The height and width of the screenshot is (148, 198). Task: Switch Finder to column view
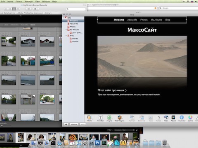point(14,9)
